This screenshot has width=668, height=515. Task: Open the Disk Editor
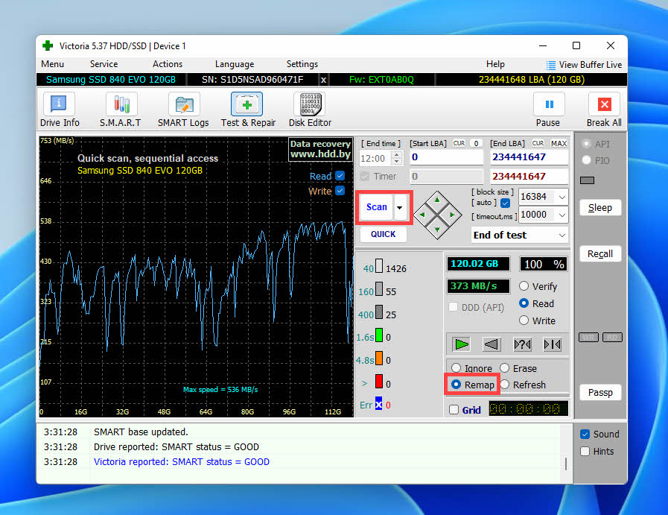[310, 110]
